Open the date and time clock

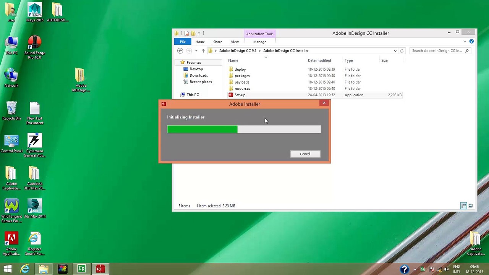point(474,269)
